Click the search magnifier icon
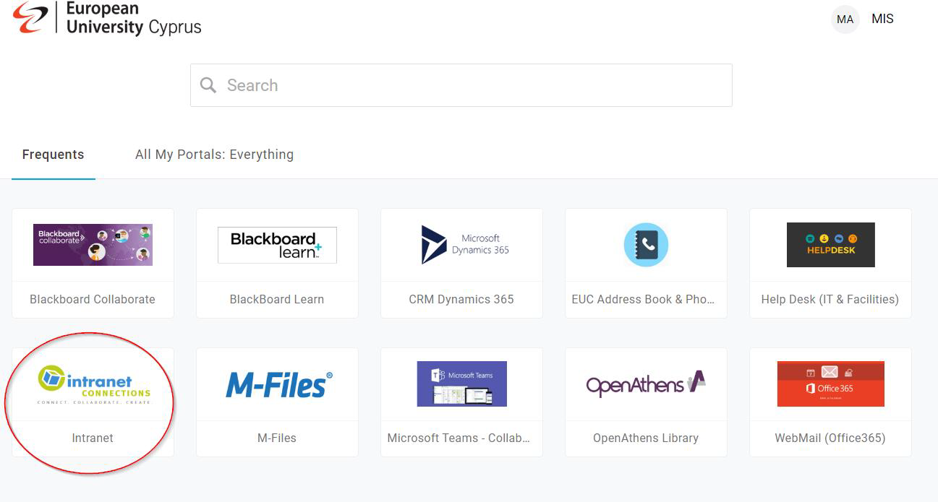 (208, 85)
